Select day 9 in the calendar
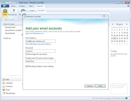This screenshot has height=101, width=131. click(122, 33)
